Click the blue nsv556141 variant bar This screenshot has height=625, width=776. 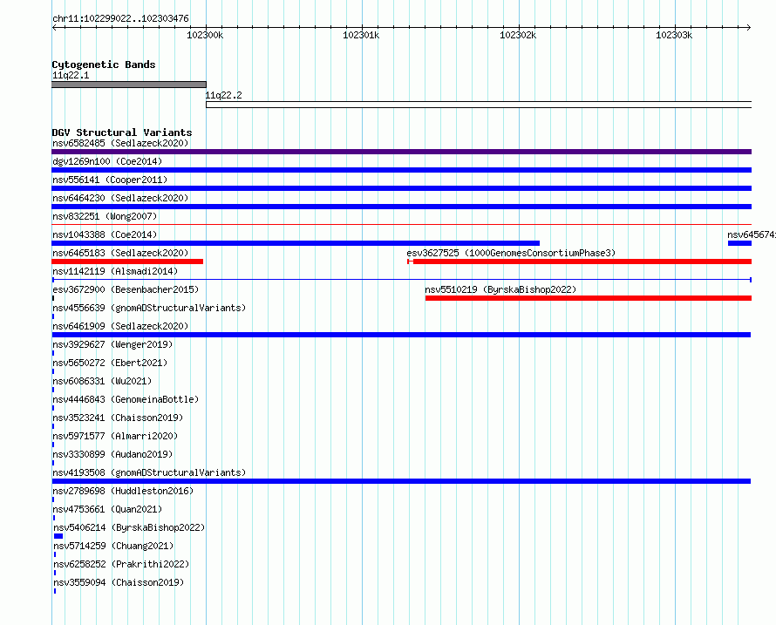tap(401, 188)
